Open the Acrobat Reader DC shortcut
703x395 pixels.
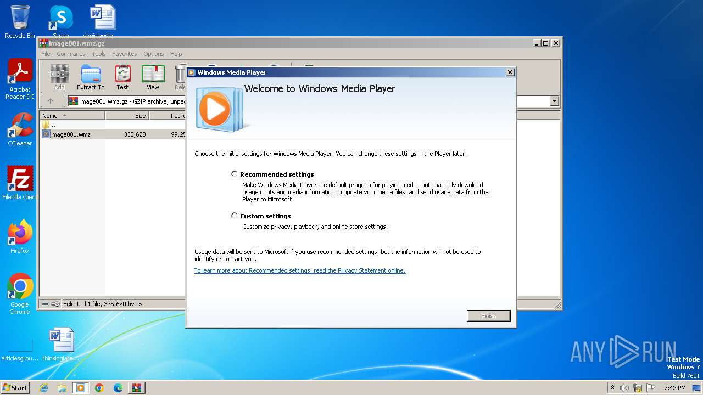20,79
